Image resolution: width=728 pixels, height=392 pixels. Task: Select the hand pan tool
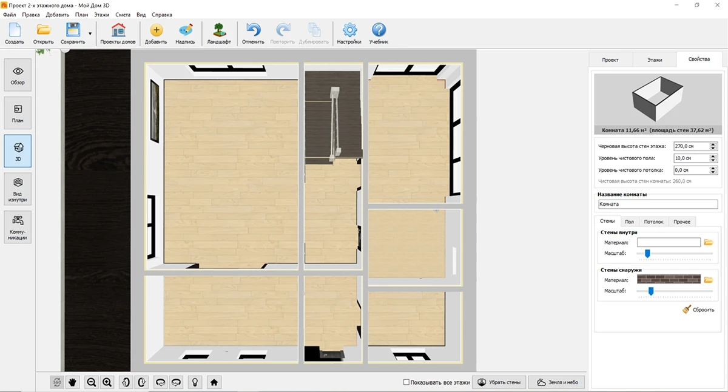[73, 382]
